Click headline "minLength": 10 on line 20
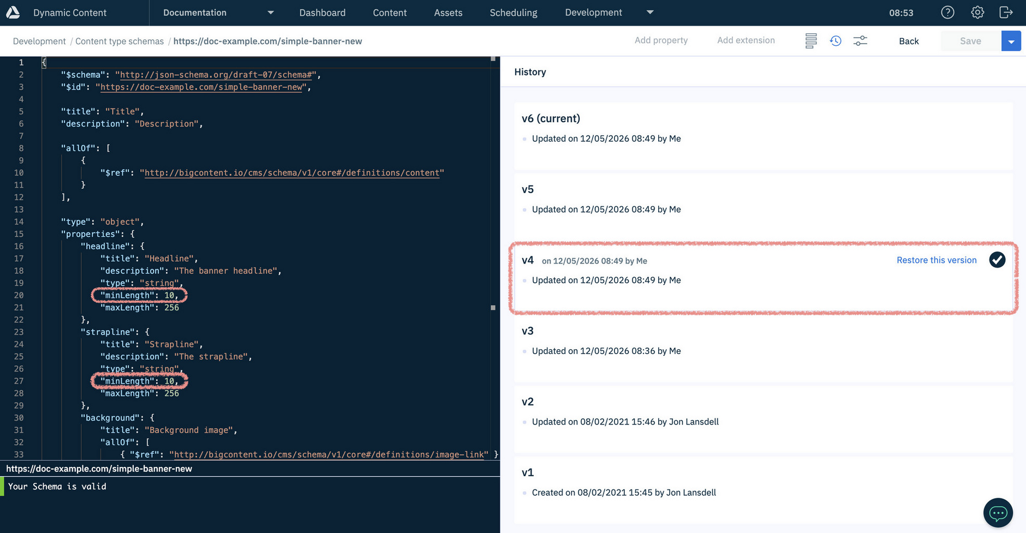1026x533 pixels. [x=139, y=295]
